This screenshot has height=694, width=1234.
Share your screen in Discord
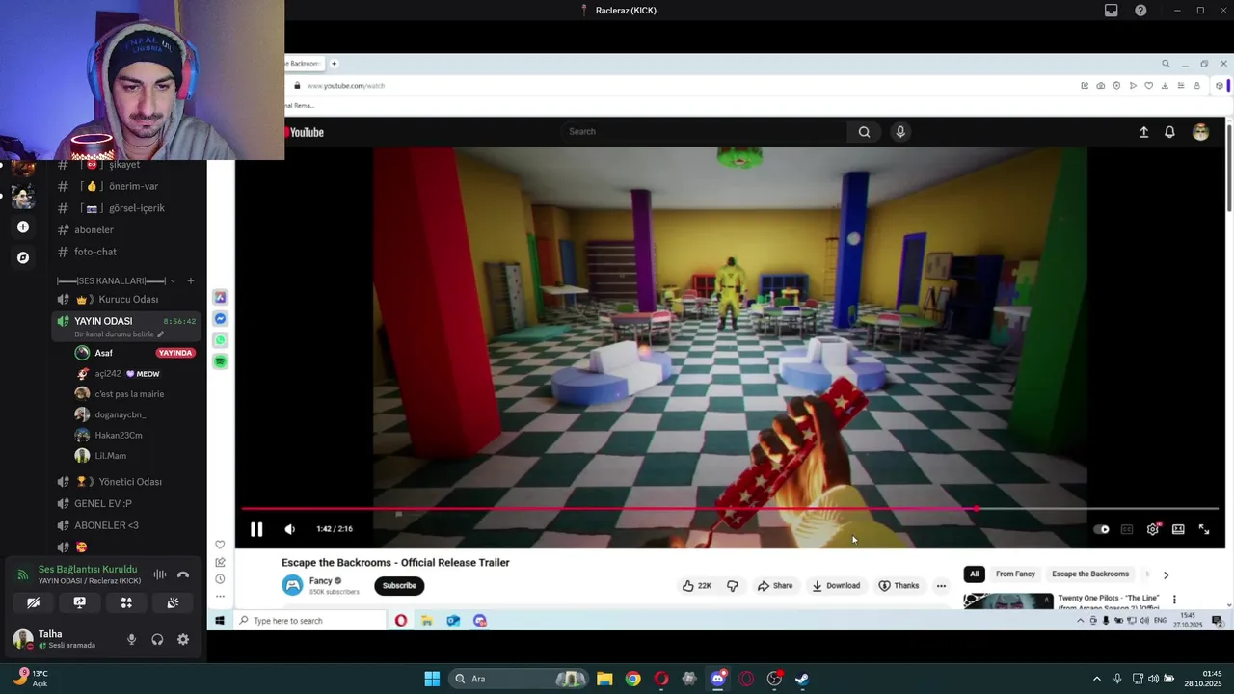tap(80, 602)
